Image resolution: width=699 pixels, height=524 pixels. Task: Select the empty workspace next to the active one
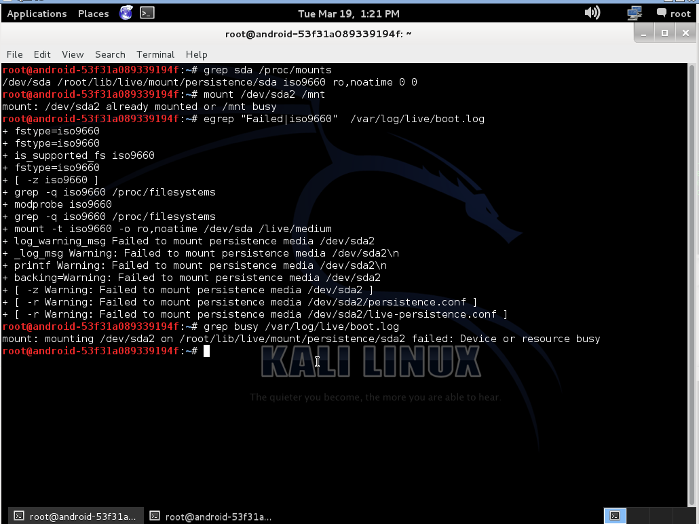(x=639, y=516)
